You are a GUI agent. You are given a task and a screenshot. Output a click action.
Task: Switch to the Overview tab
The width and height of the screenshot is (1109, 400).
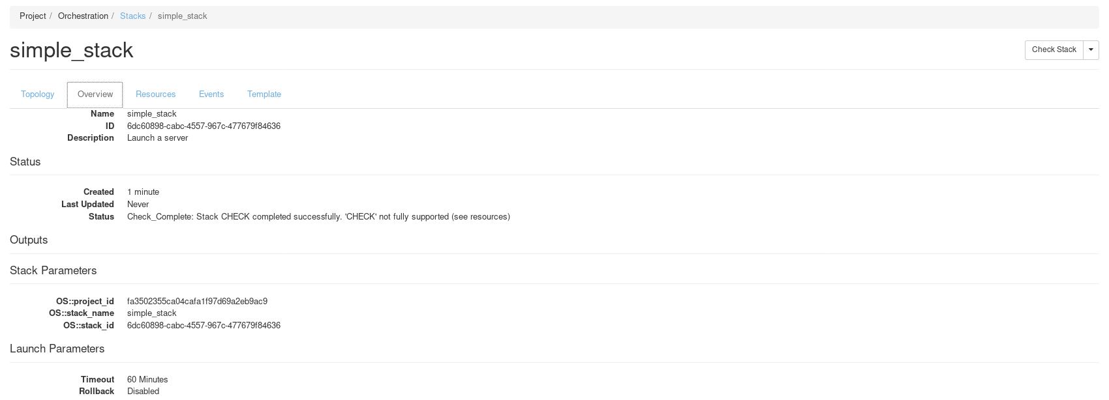(95, 94)
